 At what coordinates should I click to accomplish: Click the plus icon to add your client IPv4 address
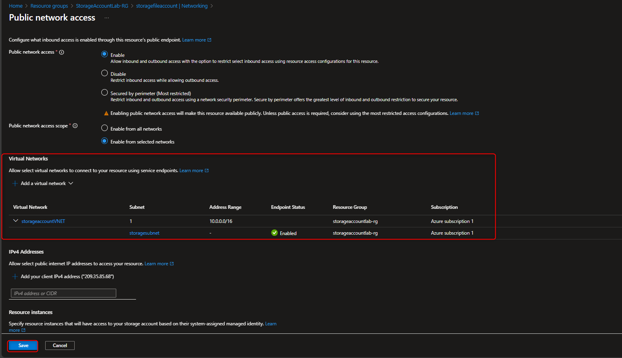pyautogui.click(x=15, y=276)
